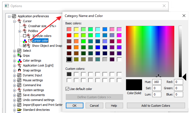Click the Help button
This screenshot has height=113, width=190.
click(x=114, y=106)
